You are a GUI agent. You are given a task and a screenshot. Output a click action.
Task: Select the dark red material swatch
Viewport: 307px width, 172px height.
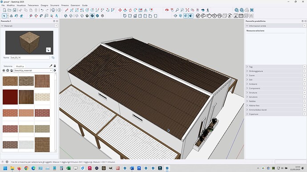pos(10,97)
